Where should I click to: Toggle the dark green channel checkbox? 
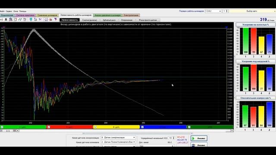click(189, 127)
